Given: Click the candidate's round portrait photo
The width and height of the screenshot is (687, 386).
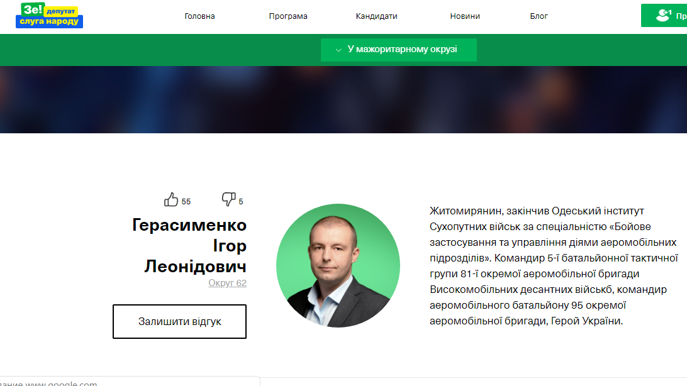Looking at the screenshot, I should pyautogui.click(x=338, y=265).
